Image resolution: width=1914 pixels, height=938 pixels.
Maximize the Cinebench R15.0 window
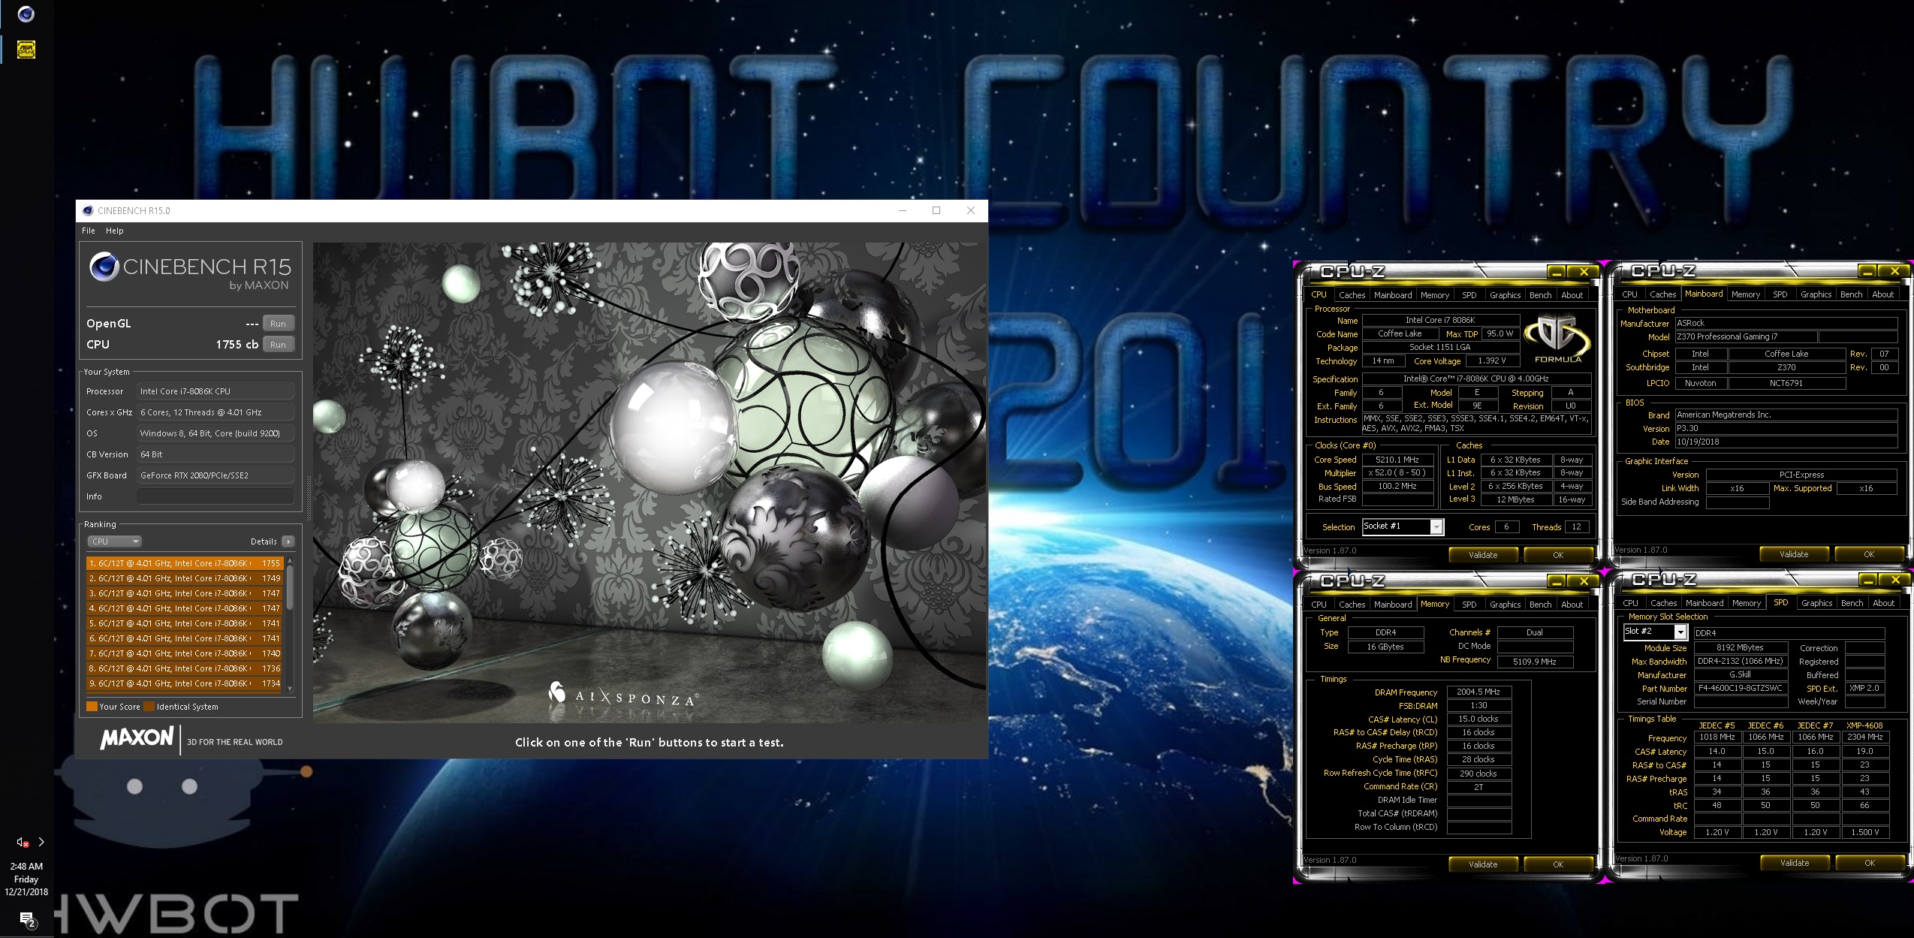tap(936, 211)
